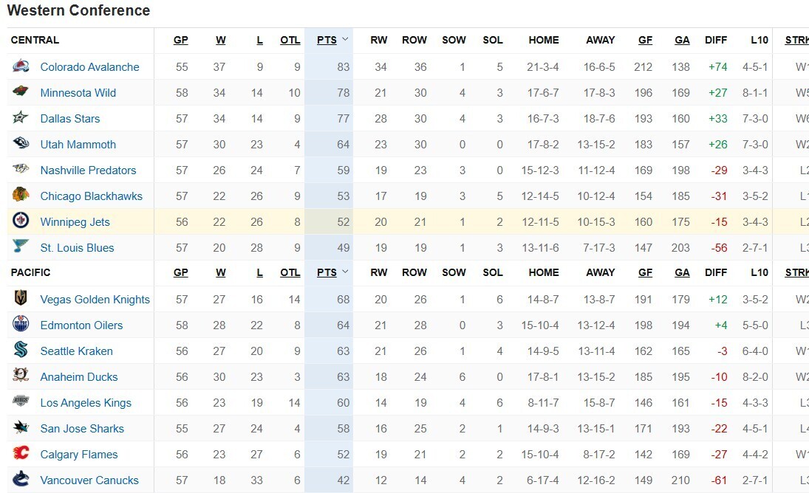Viewport: 809px width, 493px height.
Task: Sort Central division by GP column
Action: [180, 40]
